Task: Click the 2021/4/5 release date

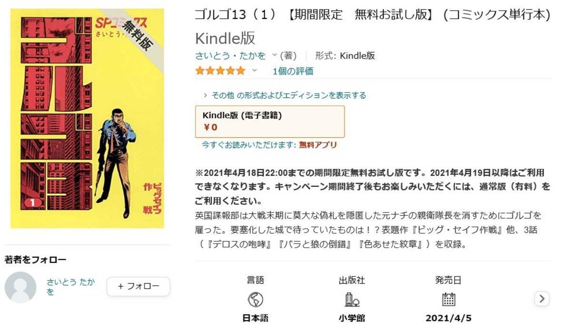Action: [x=448, y=318]
